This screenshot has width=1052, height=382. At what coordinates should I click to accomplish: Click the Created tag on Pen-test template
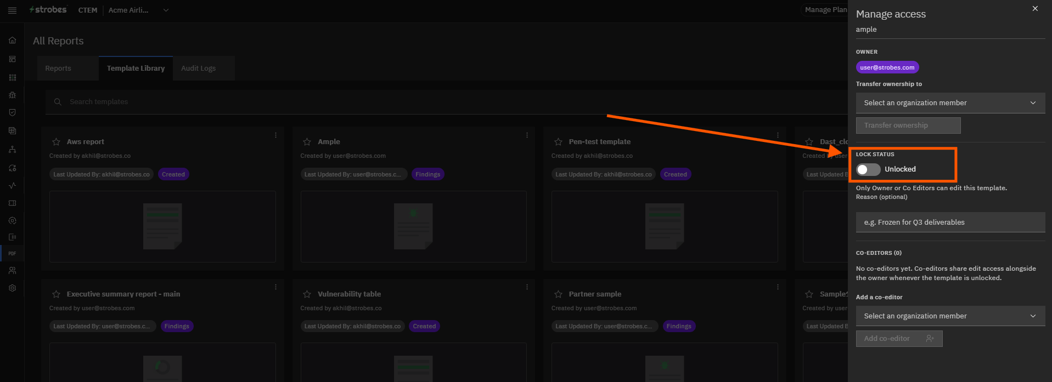(676, 175)
